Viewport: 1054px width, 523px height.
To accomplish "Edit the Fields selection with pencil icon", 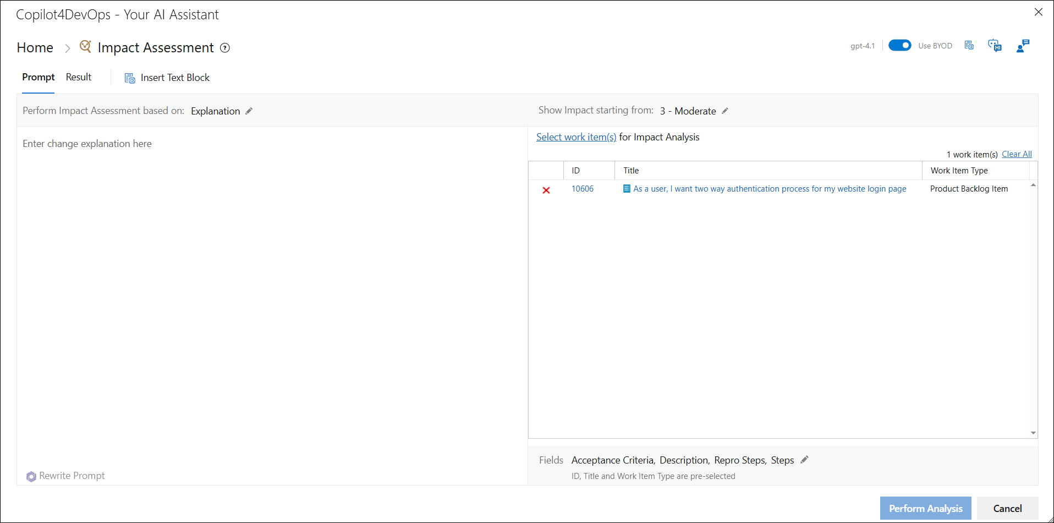I will point(804,460).
